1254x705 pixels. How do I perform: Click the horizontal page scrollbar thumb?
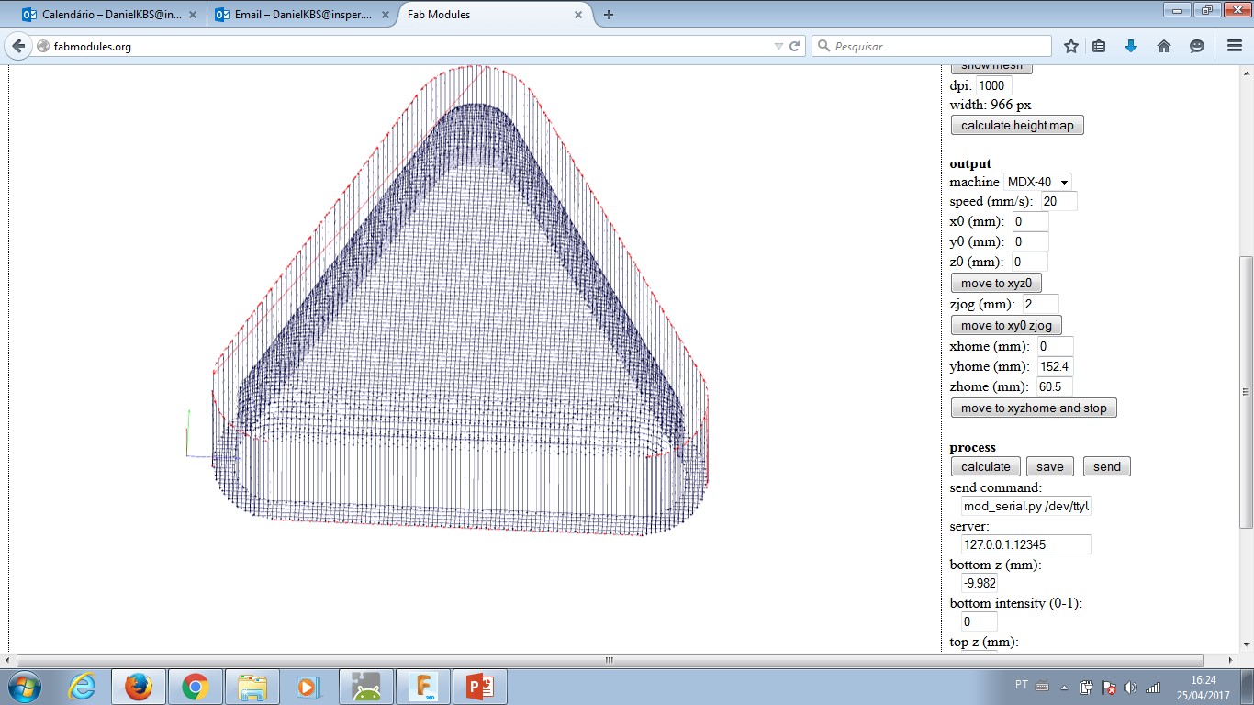click(x=610, y=660)
